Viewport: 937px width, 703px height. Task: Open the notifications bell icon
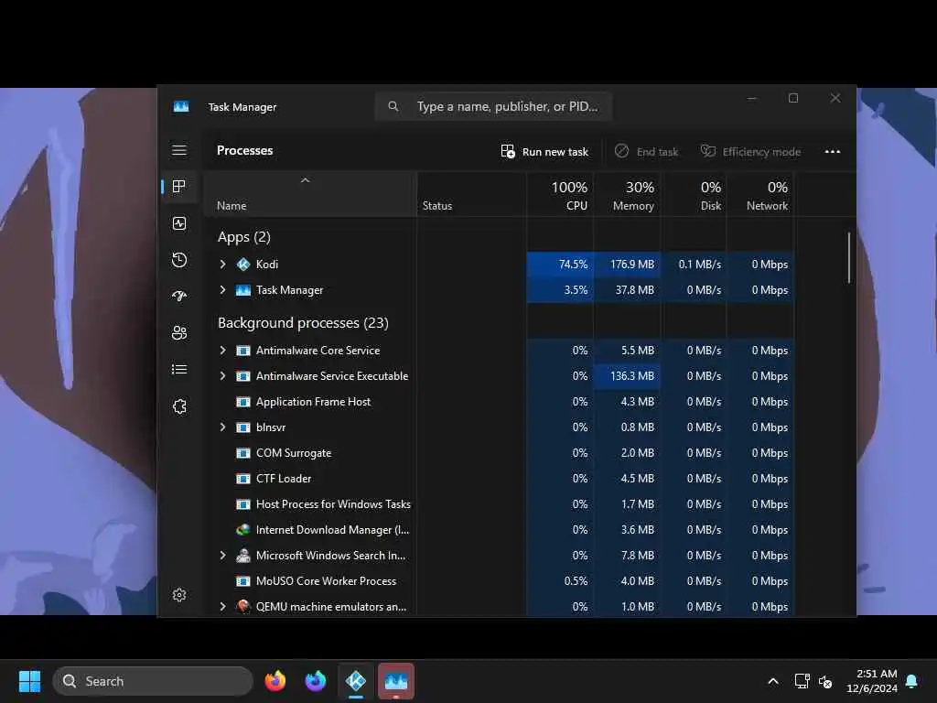tap(912, 681)
